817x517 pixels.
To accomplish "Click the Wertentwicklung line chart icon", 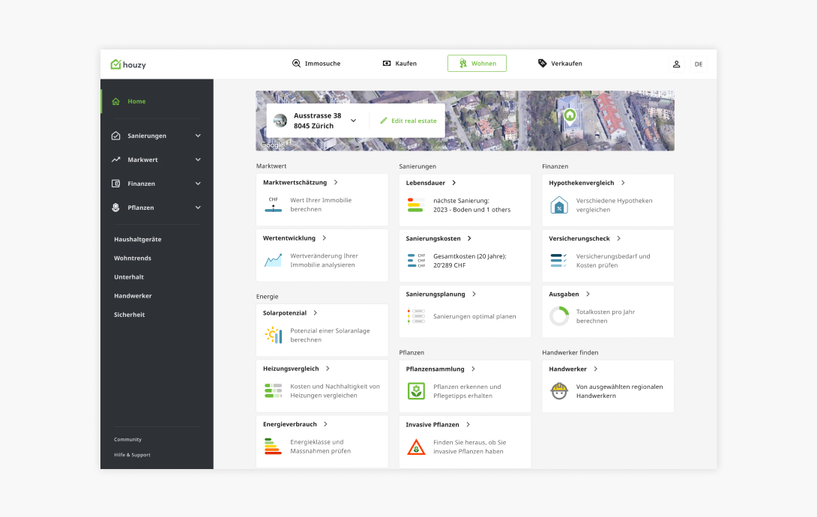I will pyautogui.click(x=273, y=260).
